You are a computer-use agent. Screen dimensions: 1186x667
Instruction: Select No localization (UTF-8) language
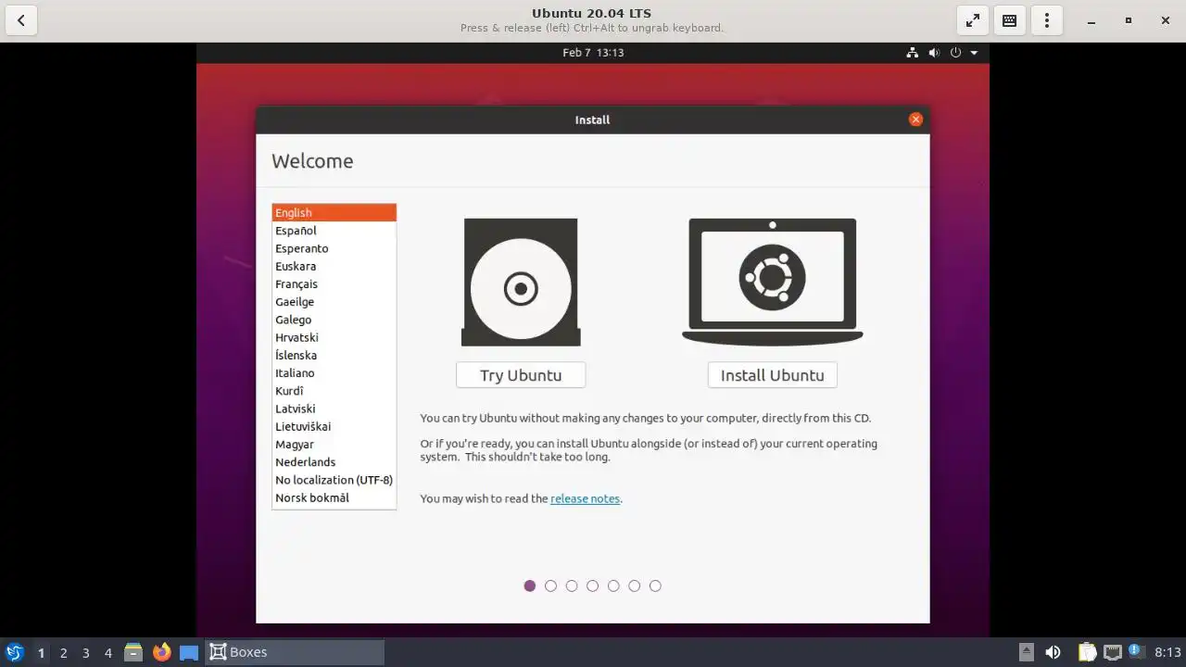334,480
